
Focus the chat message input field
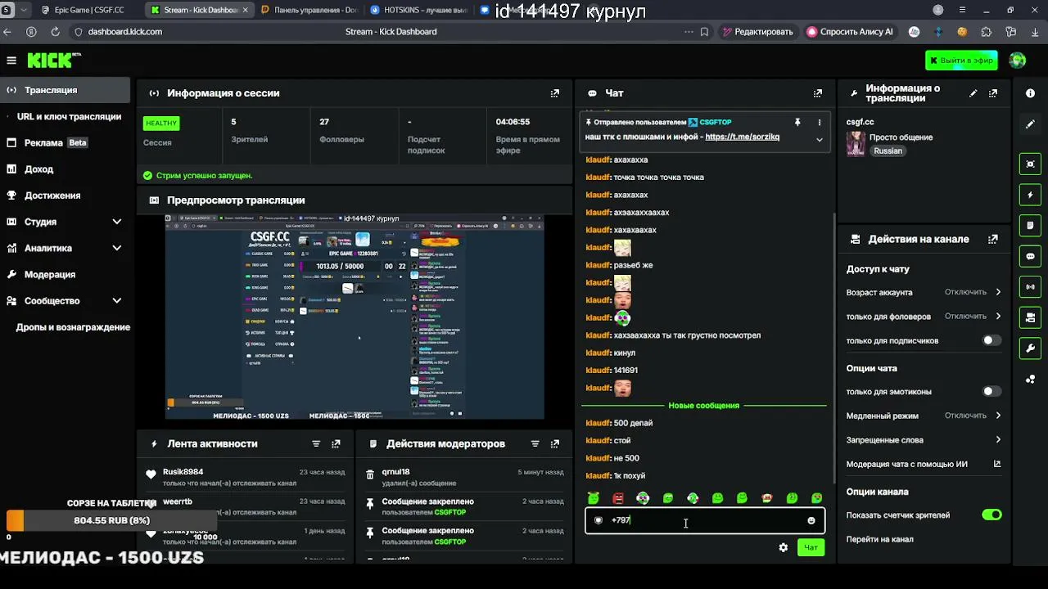pyautogui.click(x=705, y=520)
